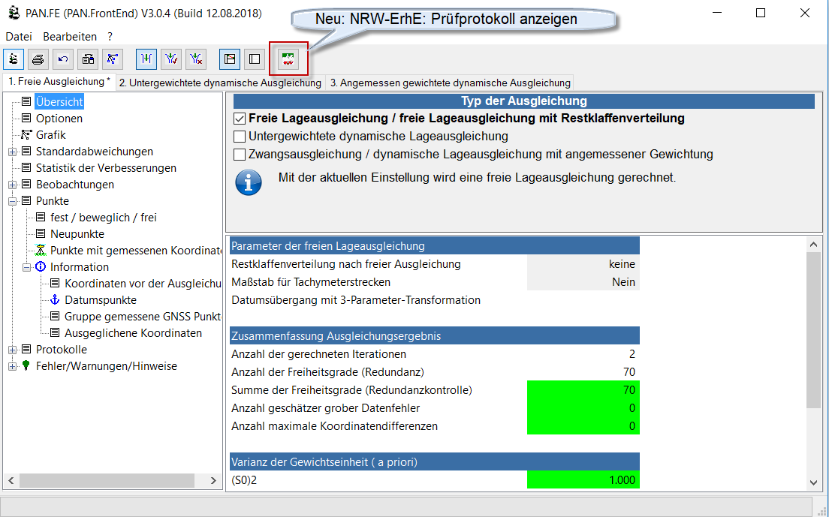Screen dimensions: 829x517
Task: Click the undo arrow toolbar icon
Action: pos(63,59)
